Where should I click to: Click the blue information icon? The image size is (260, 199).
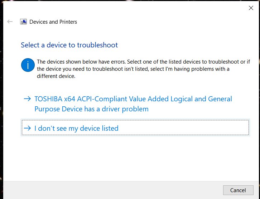[x=28, y=65]
